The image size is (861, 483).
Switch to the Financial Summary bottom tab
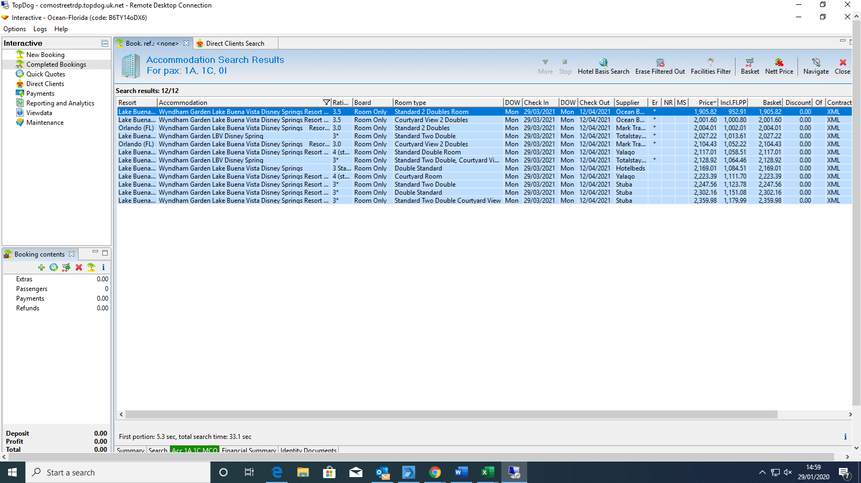coord(249,450)
